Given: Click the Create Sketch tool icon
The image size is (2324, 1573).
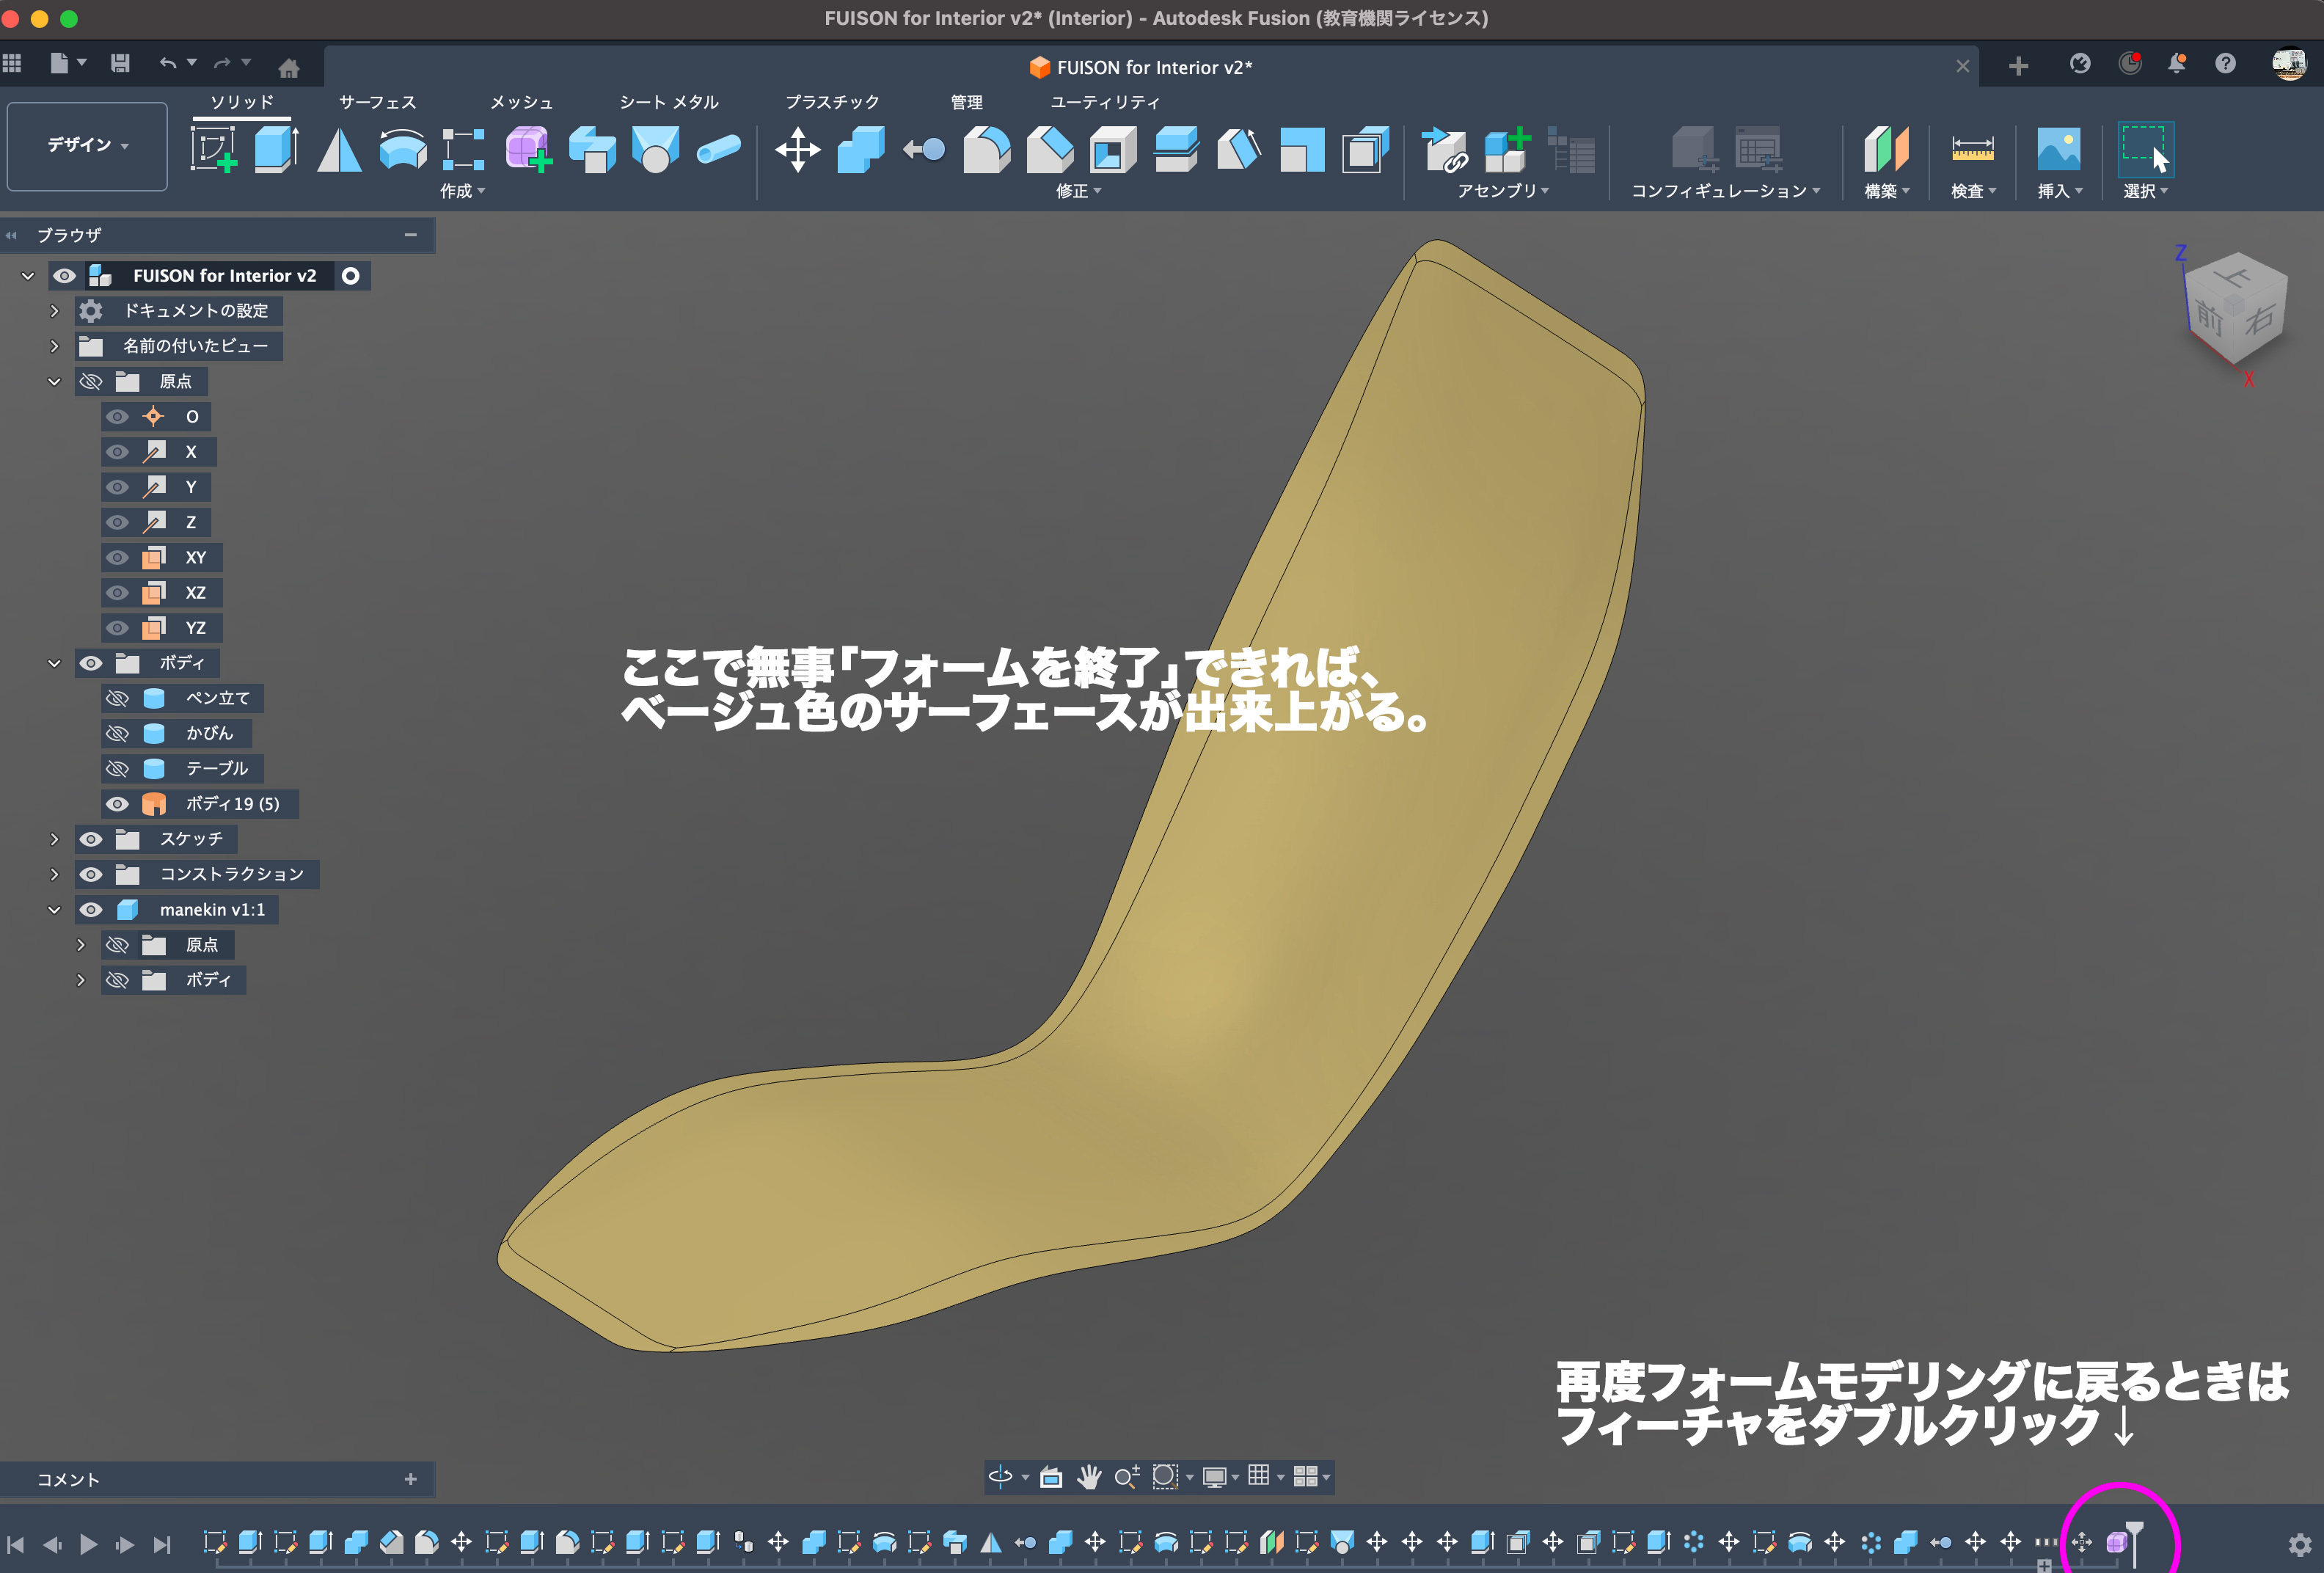Looking at the screenshot, I should (213, 150).
